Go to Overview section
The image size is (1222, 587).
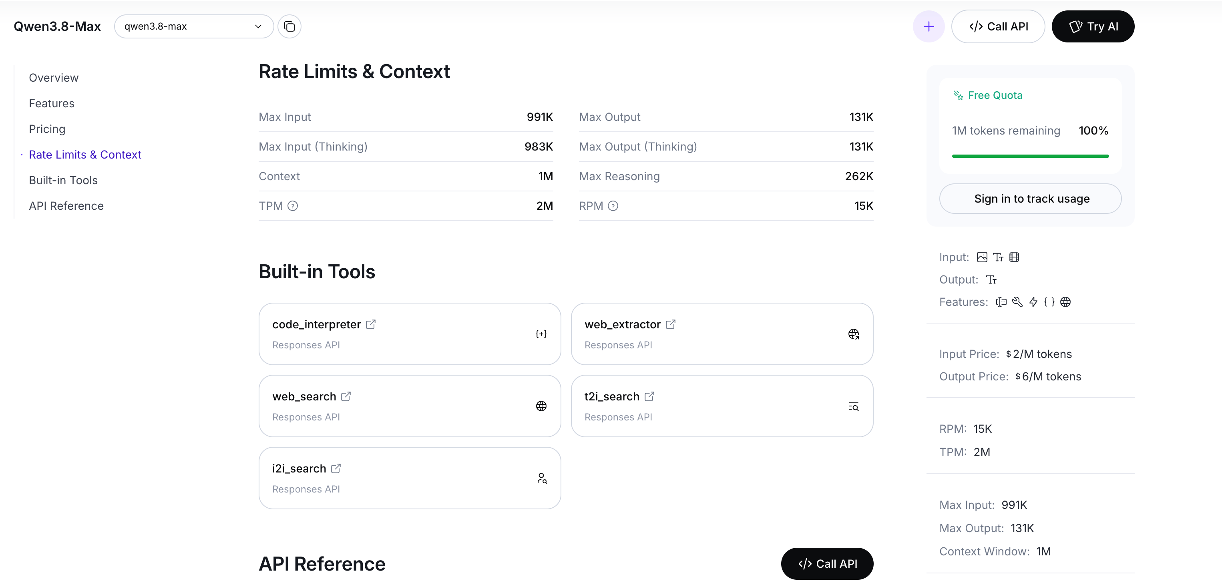click(x=54, y=78)
